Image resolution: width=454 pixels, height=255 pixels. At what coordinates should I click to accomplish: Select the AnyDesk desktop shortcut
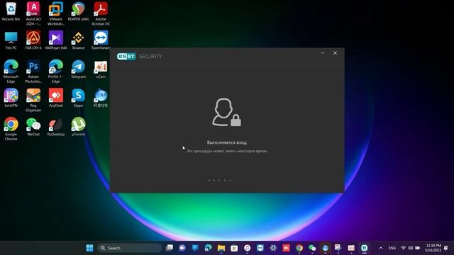click(x=56, y=98)
